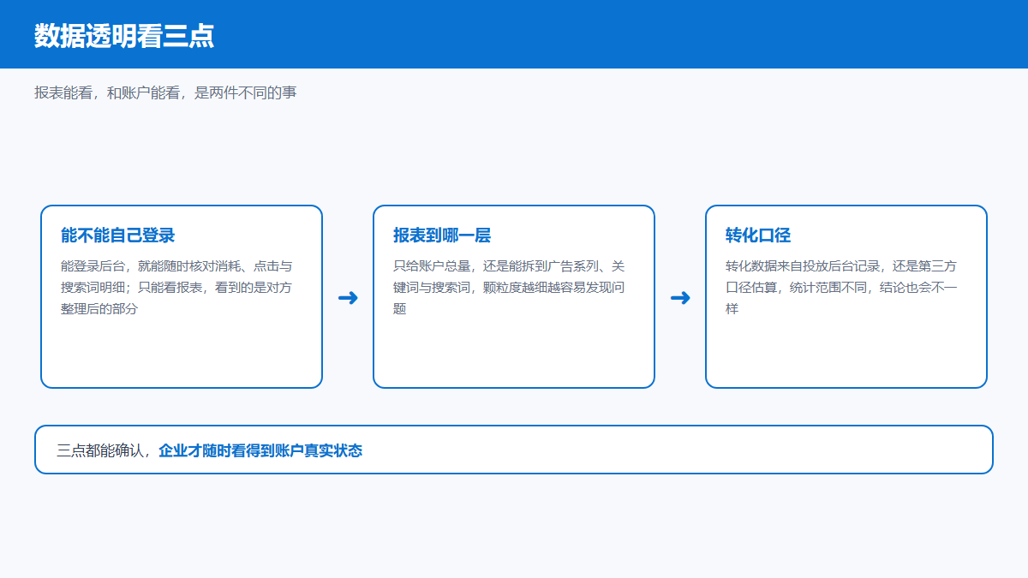
Task: Click the card heading 转化口径
Action: (x=758, y=235)
